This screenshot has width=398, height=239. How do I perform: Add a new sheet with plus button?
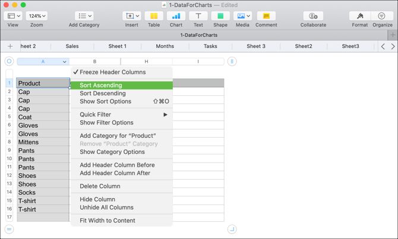click(x=10, y=46)
